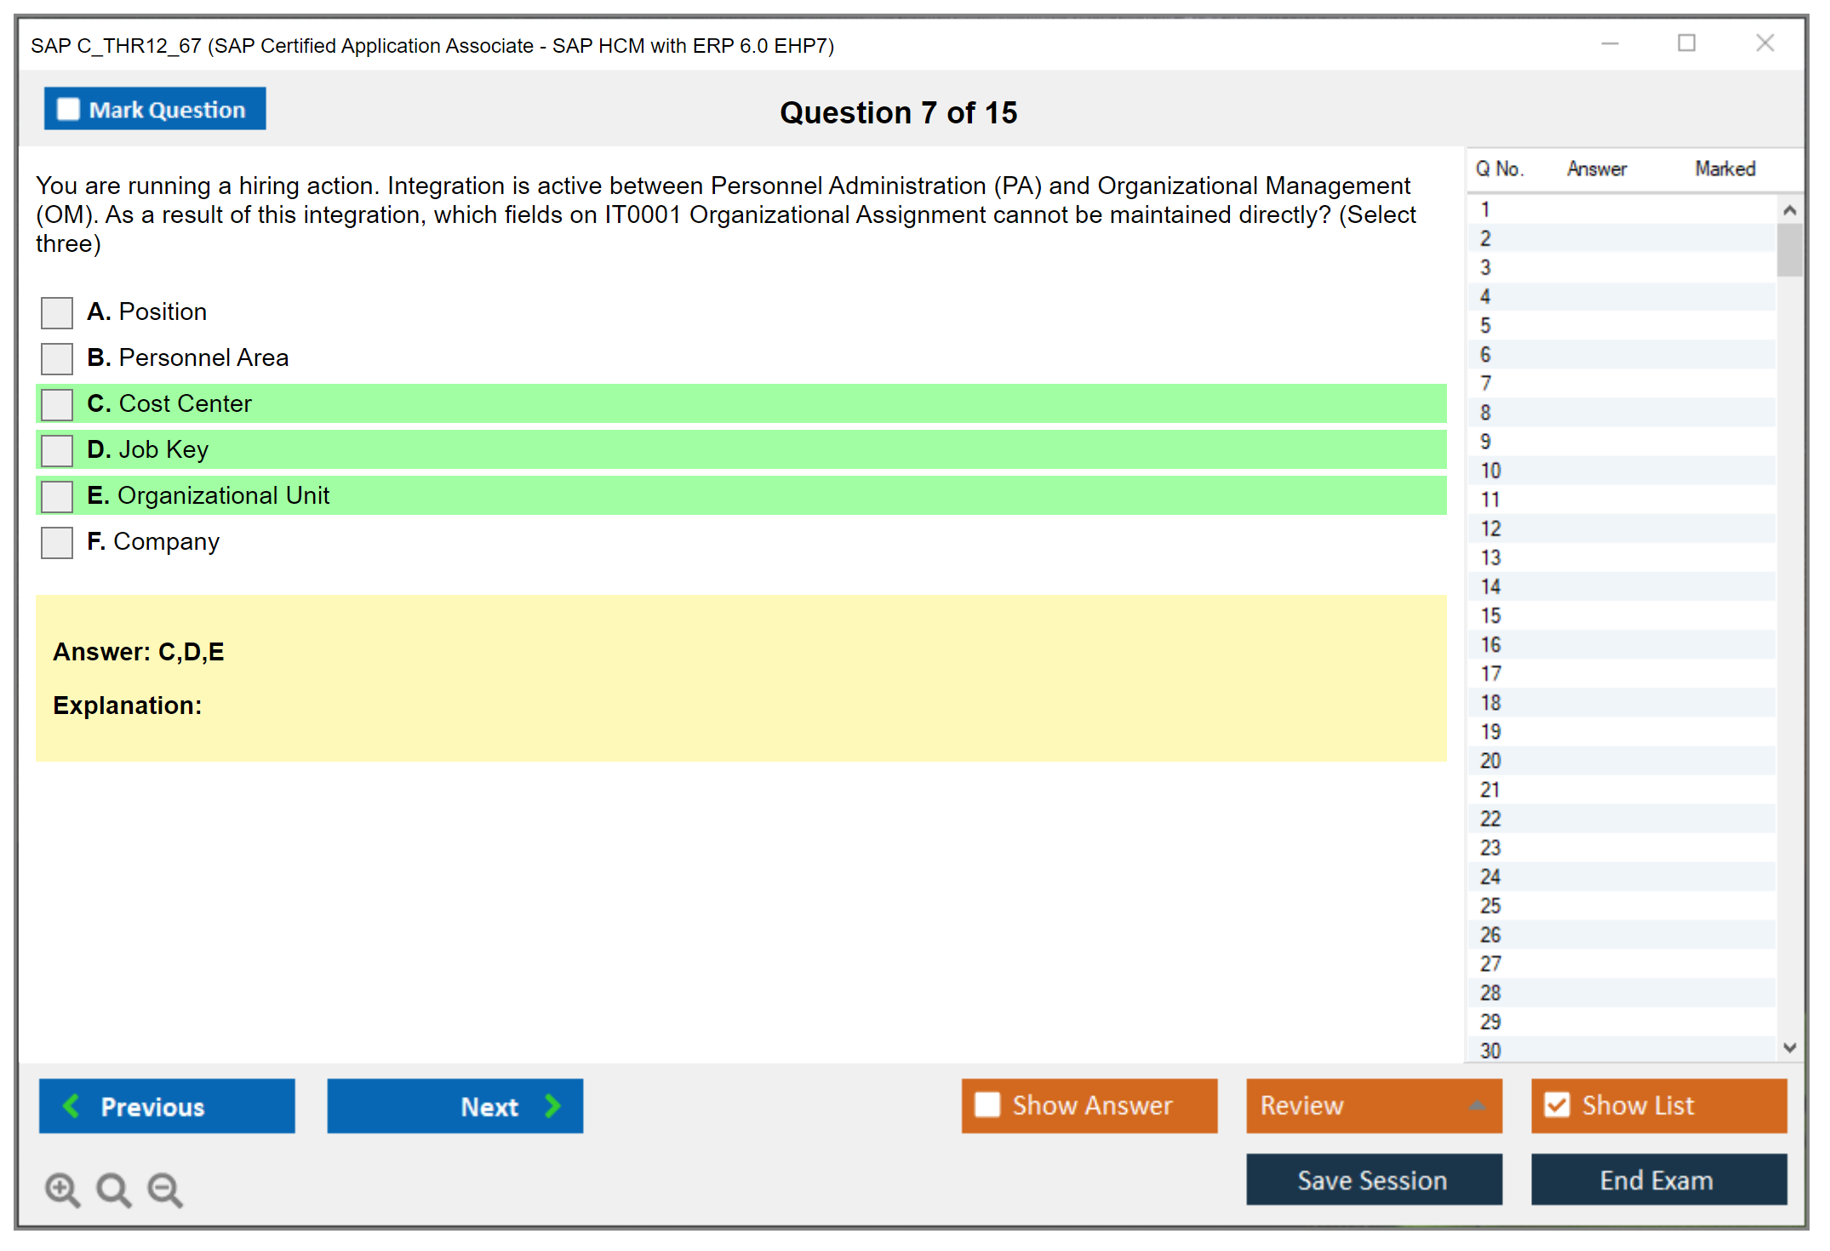Screen dimensions: 1830x1251
Task: Click the zoom out magnifier icon
Action: click(x=165, y=1189)
